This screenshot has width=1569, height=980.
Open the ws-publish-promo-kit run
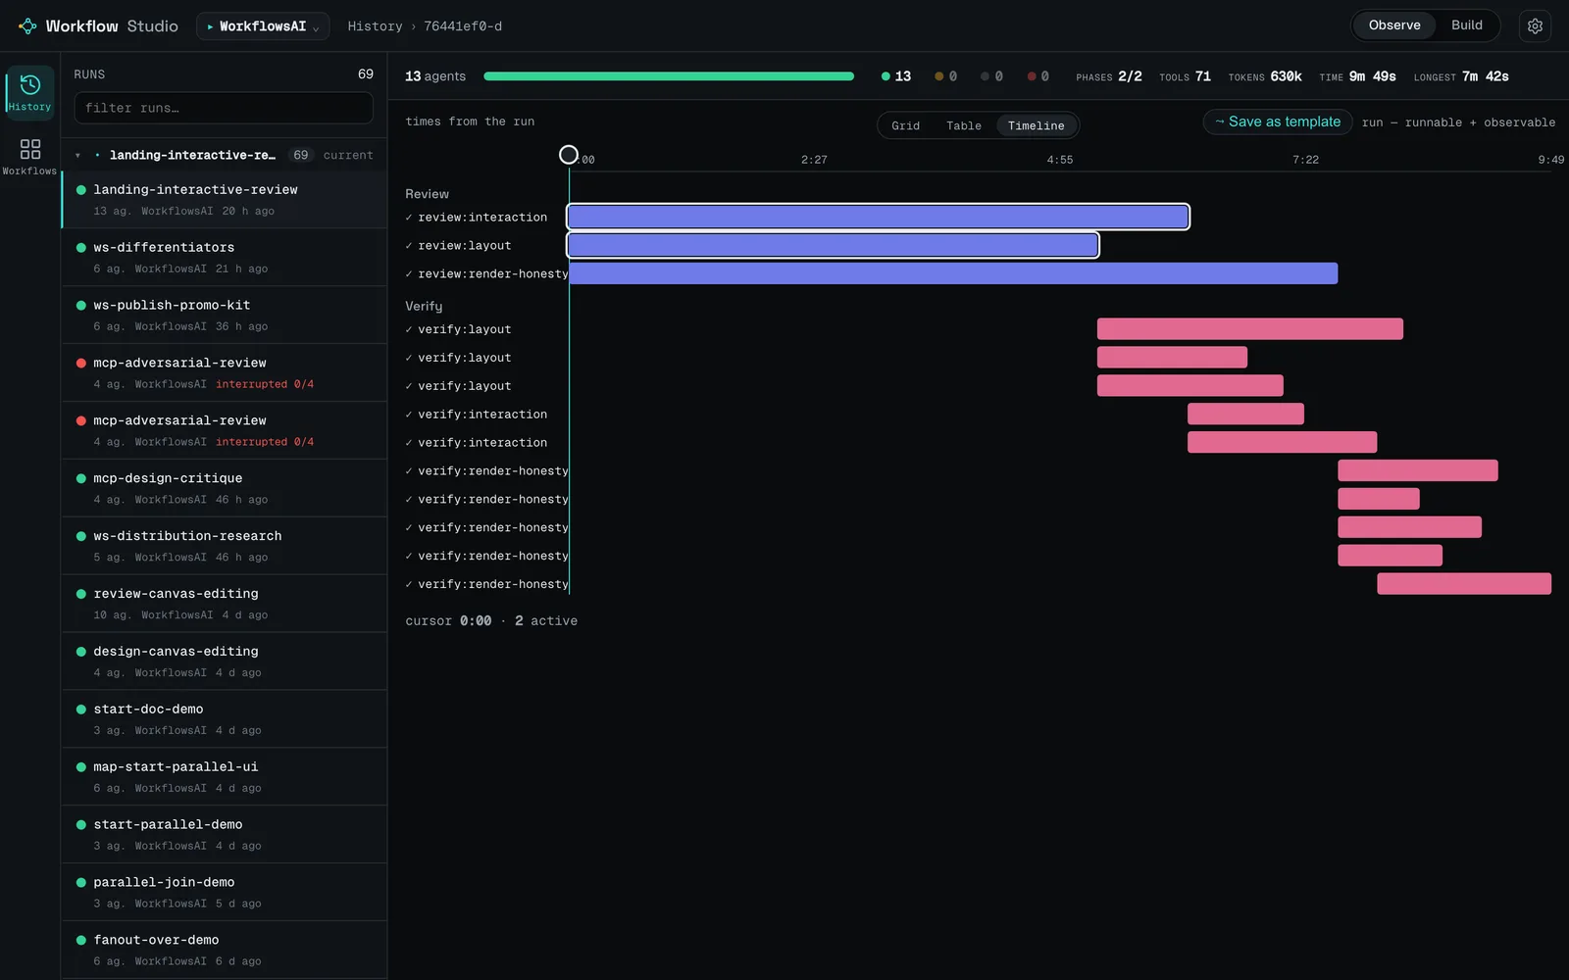point(225,316)
